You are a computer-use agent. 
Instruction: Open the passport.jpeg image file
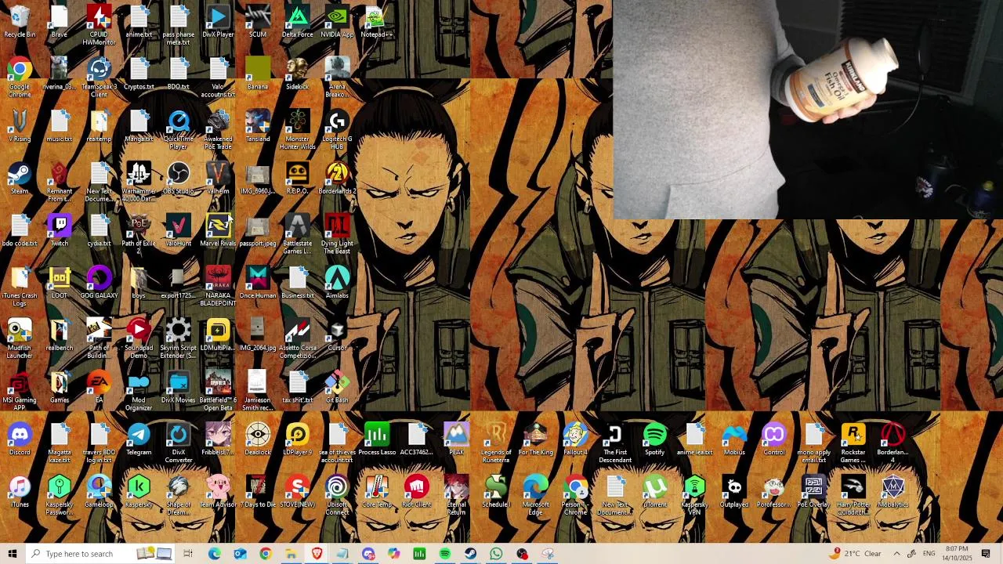pos(258,231)
